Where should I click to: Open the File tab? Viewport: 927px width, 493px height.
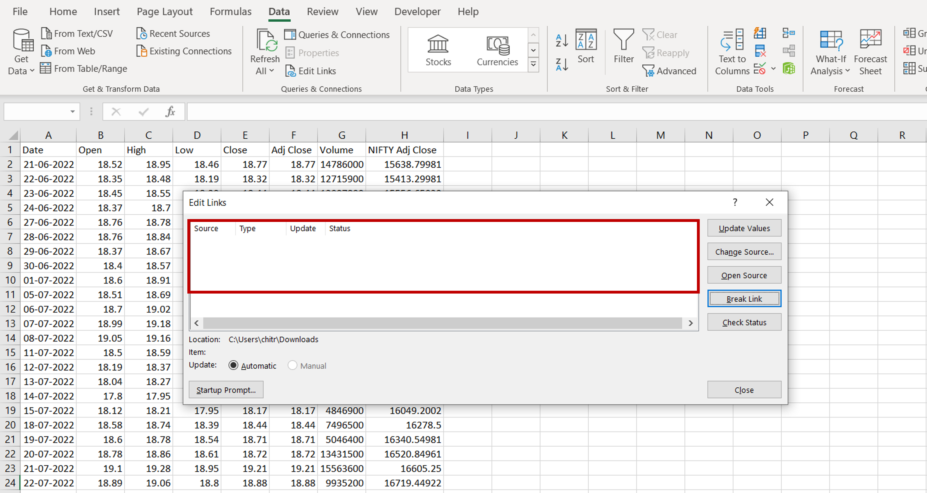pyautogui.click(x=20, y=12)
